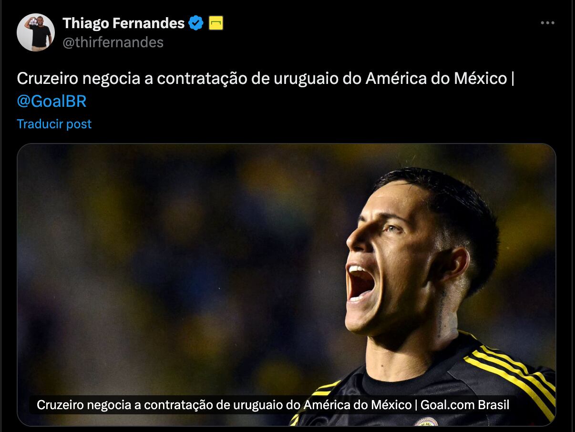Open the post by clicking its headline text
The width and height of the screenshot is (575, 432).
pos(265,79)
